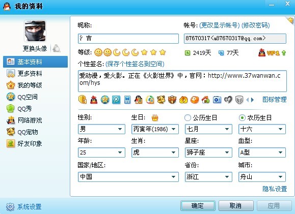Click the crown icon beside 生日
This screenshot has width=295, height=214.
(155, 118)
